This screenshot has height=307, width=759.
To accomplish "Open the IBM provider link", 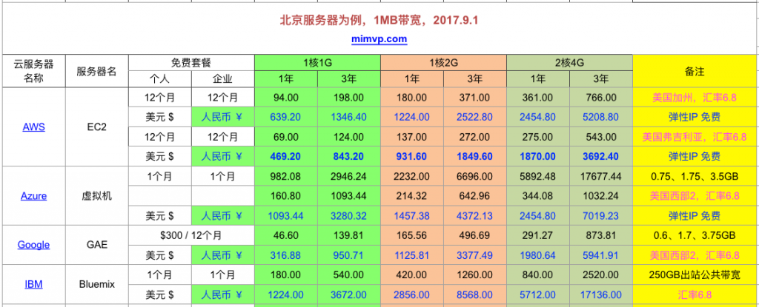I will coord(34,284).
